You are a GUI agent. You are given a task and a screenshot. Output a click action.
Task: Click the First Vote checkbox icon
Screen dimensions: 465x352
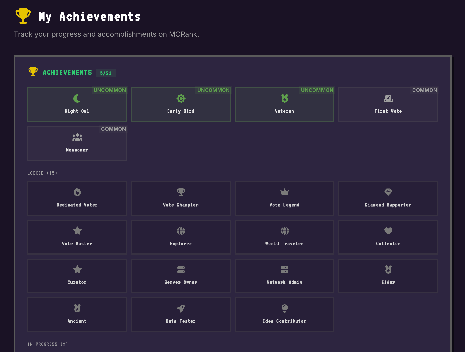pyautogui.click(x=388, y=98)
